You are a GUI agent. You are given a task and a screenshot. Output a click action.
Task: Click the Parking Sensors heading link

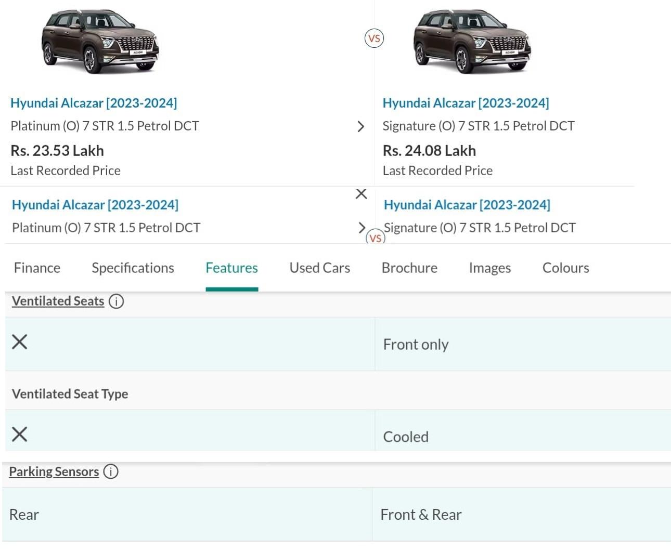pyautogui.click(x=54, y=471)
